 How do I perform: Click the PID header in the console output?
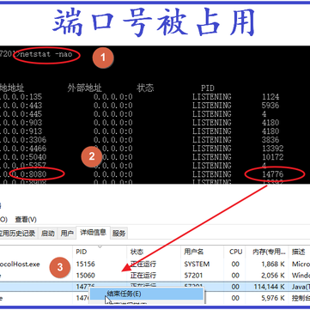(208, 88)
